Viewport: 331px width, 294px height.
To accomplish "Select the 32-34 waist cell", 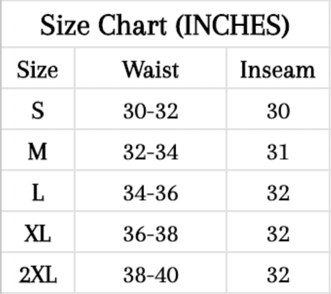I will [x=150, y=152].
